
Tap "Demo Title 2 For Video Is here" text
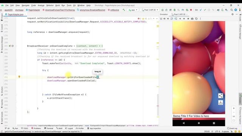[191, 116]
